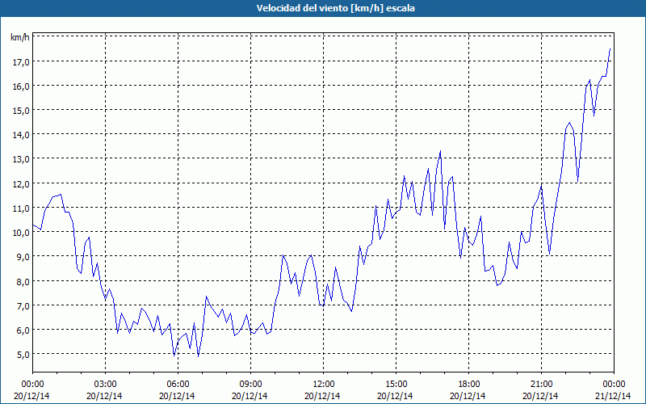The image size is (646, 404).
Task: Click the '00:00' label above '21/12/14'
Action: coord(614,385)
